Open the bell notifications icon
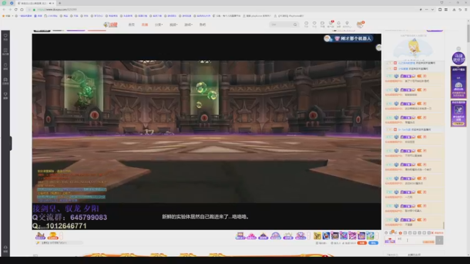The image size is (470, 264). click(339, 24)
